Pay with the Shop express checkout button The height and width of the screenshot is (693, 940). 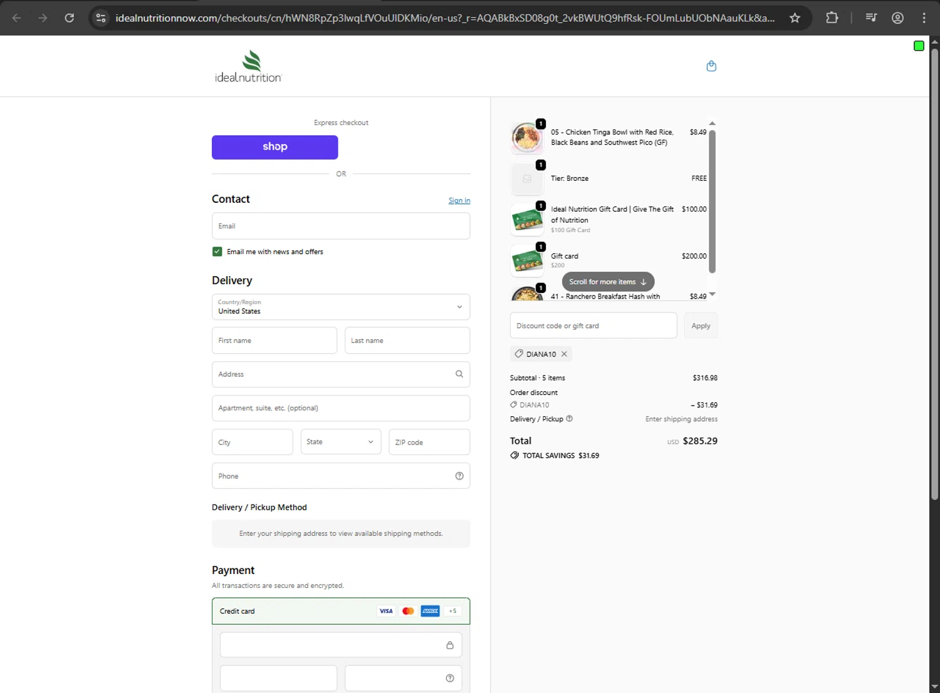pos(274,147)
